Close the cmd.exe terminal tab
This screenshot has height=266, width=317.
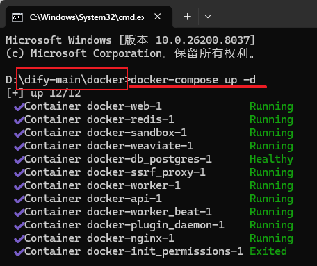(x=158, y=17)
